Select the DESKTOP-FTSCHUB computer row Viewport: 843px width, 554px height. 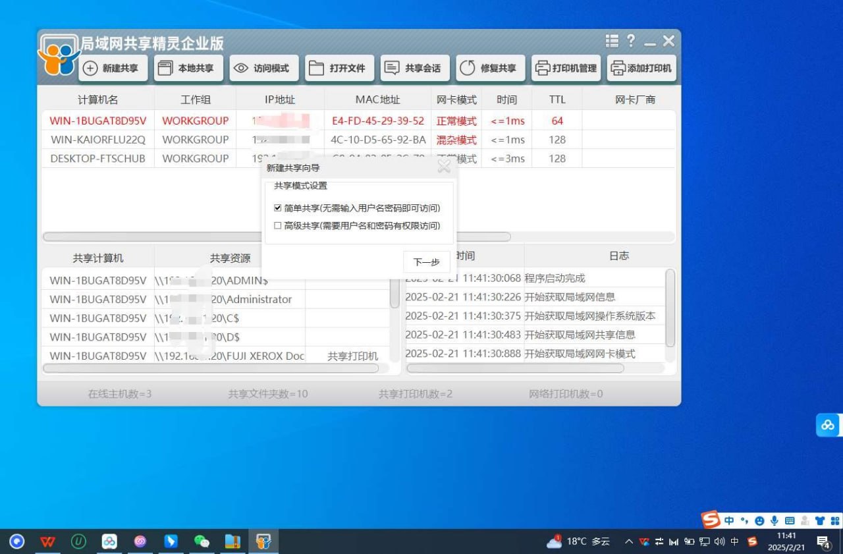97,158
